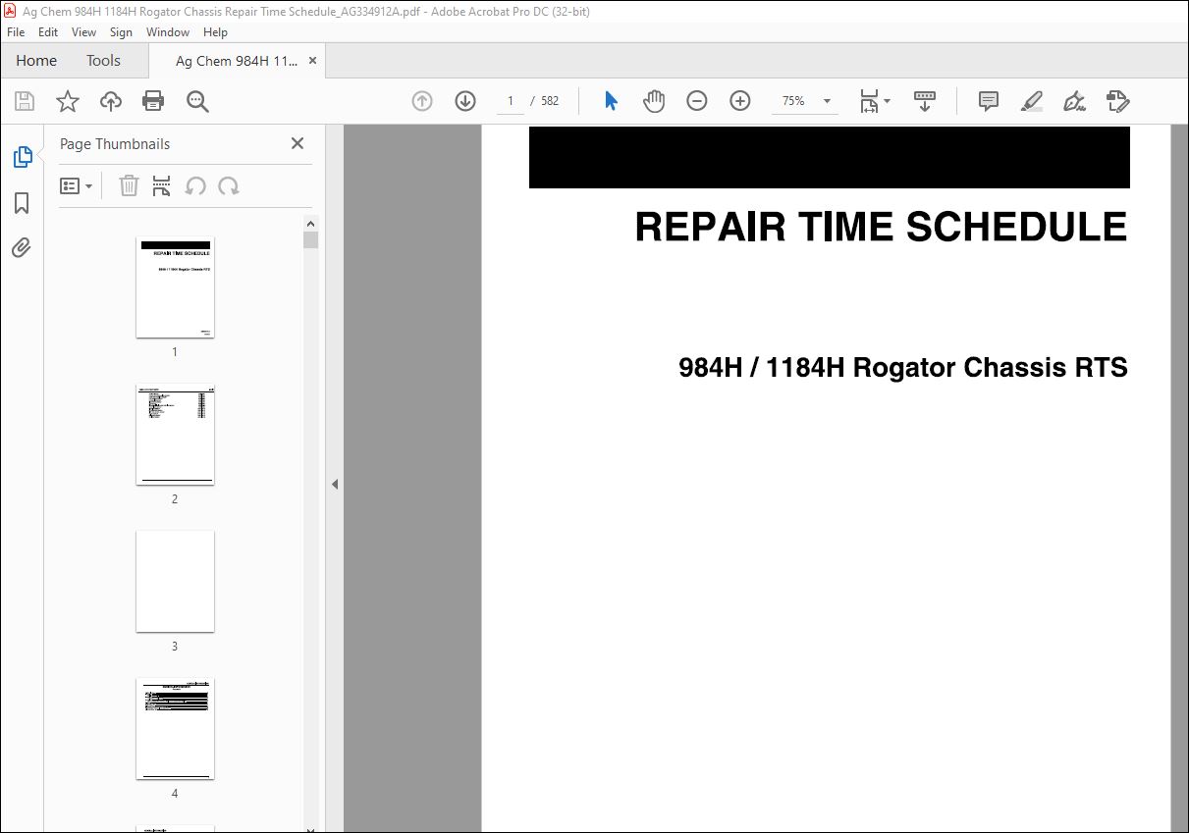Rotate pages clockwise
Screen dimensions: 1189x833
click(x=229, y=185)
